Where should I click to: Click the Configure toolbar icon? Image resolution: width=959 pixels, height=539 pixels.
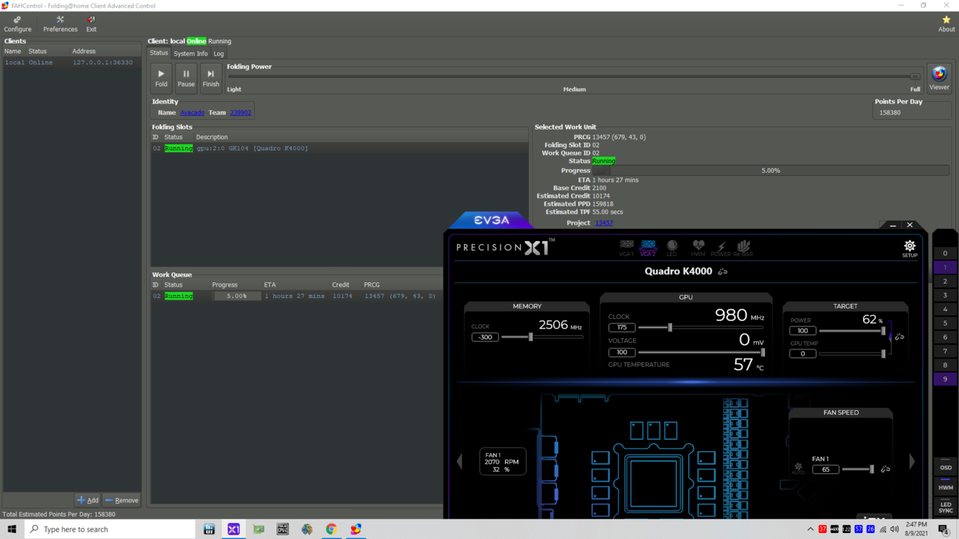[x=17, y=24]
